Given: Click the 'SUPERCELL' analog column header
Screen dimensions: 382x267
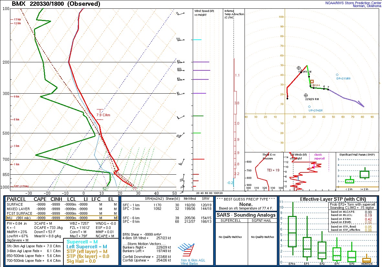Looking at the screenshot, I should (x=231, y=221).
